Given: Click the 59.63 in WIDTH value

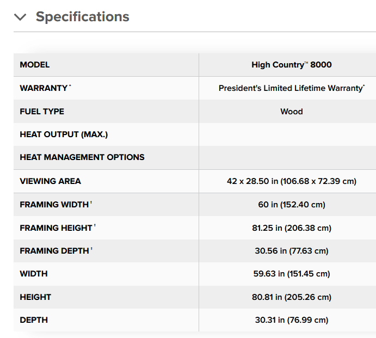Looking at the screenshot, I should (292, 274).
